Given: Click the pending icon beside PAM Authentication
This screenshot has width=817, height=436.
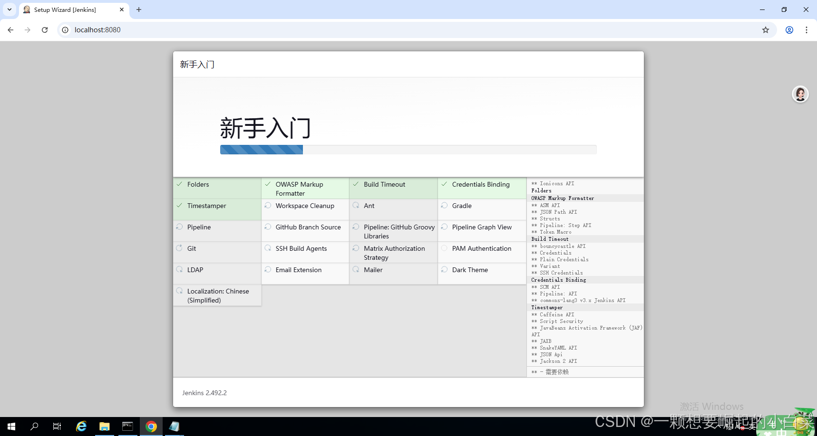Looking at the screenshot, I should [444, 248].
